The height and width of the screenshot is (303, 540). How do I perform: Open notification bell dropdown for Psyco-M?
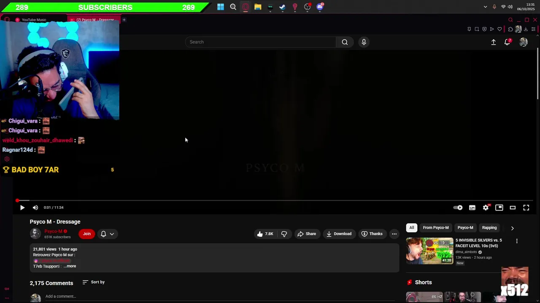(x=108, y=234)
